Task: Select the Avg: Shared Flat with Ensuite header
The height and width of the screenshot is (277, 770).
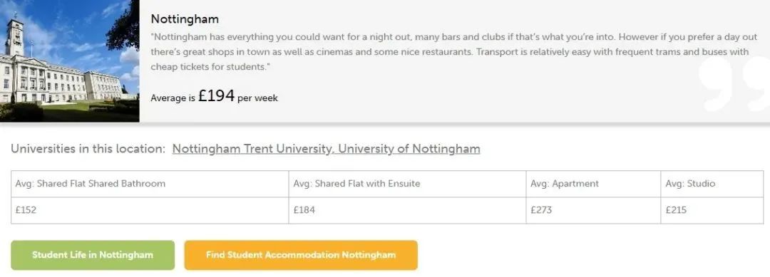Action: (407, 184)
